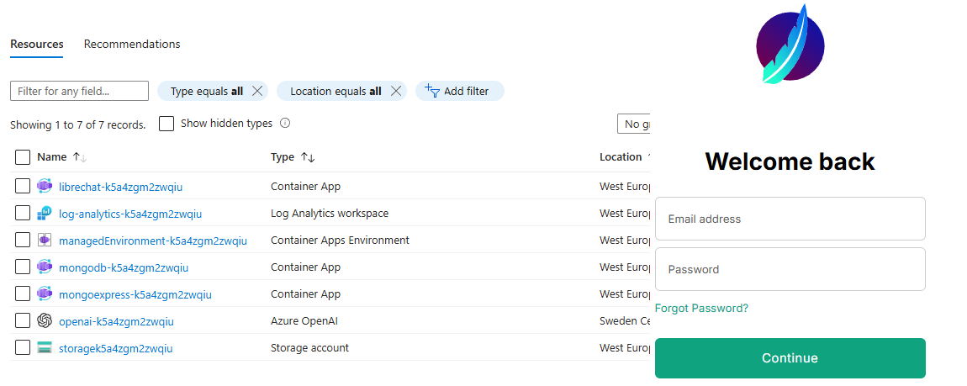Screen dimensions: 967x386
Task: Remove the Type equals all filter
Action: [x=257, y=91]
